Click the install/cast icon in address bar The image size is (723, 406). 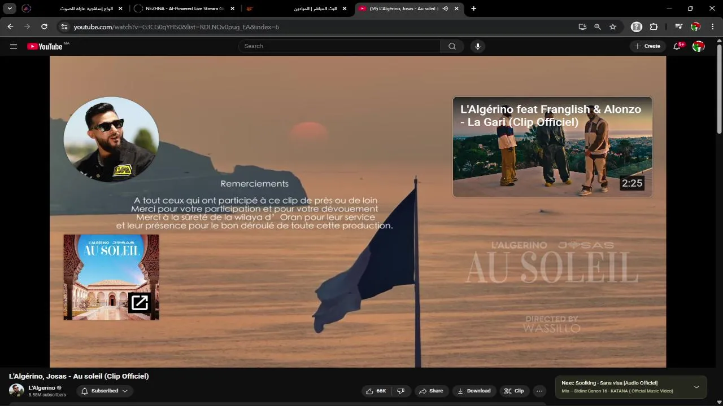[582, 27]
